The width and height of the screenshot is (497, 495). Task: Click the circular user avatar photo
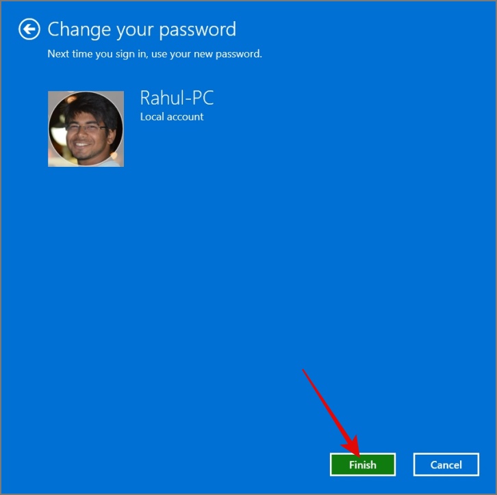tap(86, 129)
